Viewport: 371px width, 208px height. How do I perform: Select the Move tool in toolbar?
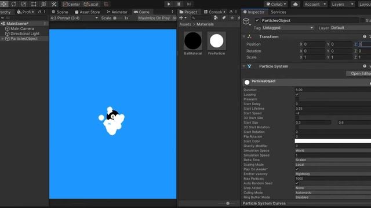[4, 4]
